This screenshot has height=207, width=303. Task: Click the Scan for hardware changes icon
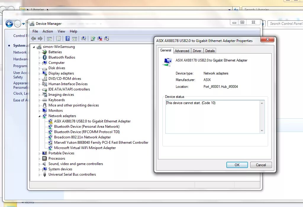84,39
